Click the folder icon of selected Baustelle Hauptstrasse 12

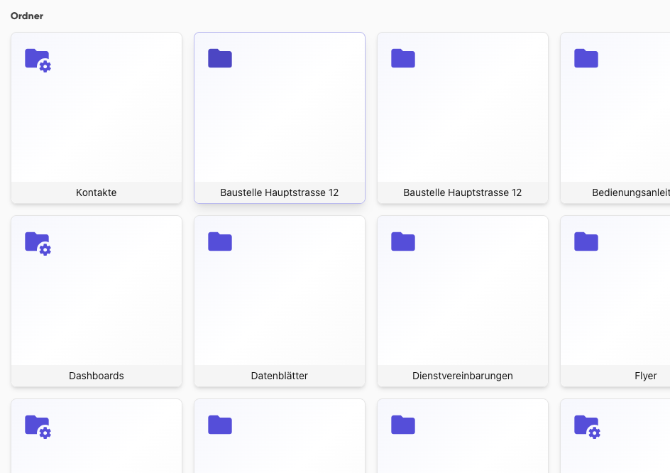220,59
